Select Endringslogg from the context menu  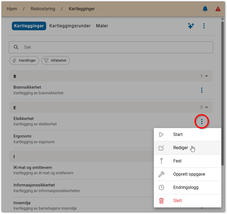tap(186, 188)
